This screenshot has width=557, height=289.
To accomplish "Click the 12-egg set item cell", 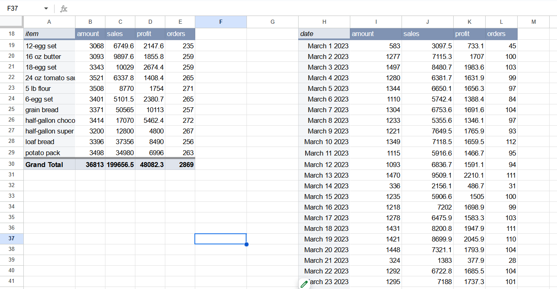I will pyautogui.click(x=49, y=46).
